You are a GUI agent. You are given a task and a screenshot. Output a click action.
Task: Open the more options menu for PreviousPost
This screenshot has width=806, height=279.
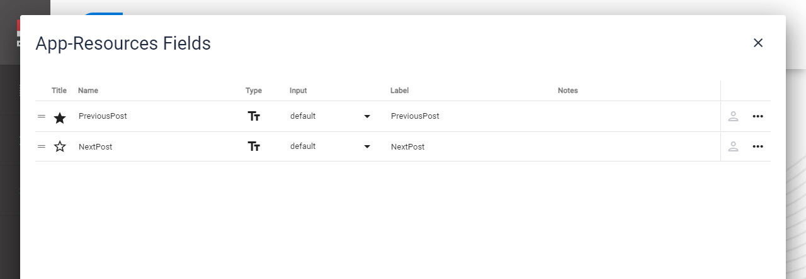[758, 116]
